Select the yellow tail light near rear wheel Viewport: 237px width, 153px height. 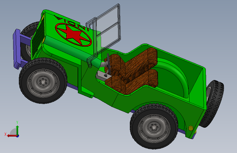coord(191,128)
